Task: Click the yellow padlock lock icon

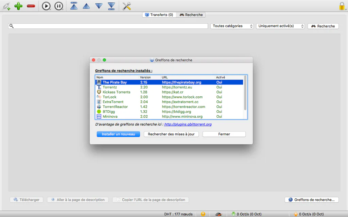Action: (x=342, y=6)
